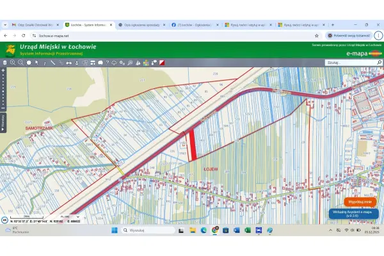Open the PL-1992 coordinate system dropdown

click(x=70, y=217)
